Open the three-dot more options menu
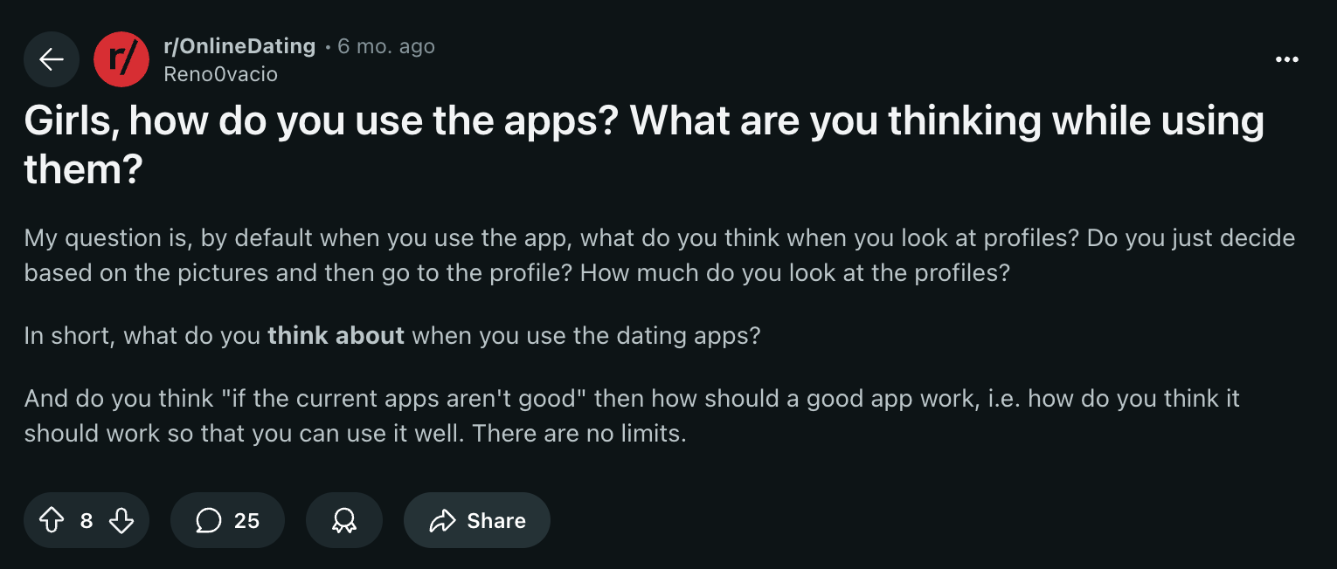Screen dimensions: 1337x569 pos(1286,59)
